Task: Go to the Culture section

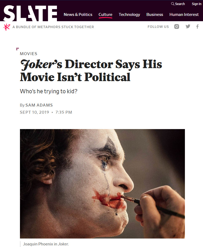Action: click(105, 15)
